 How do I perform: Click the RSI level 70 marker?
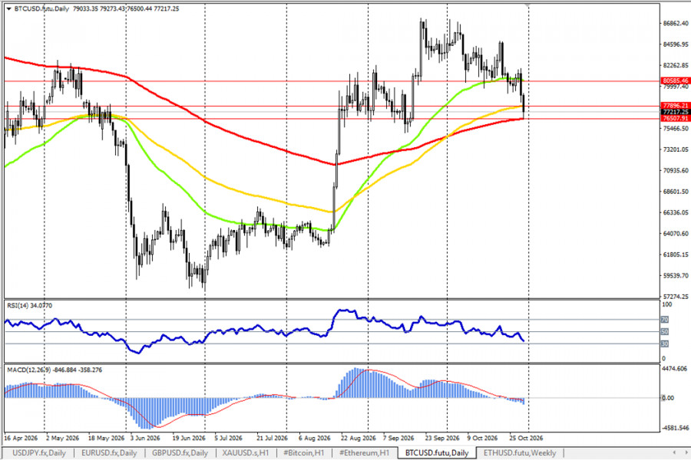(x=665, y=320)
